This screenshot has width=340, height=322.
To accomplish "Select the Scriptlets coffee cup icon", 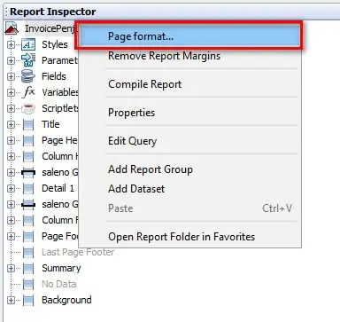I will coord(28,108).
